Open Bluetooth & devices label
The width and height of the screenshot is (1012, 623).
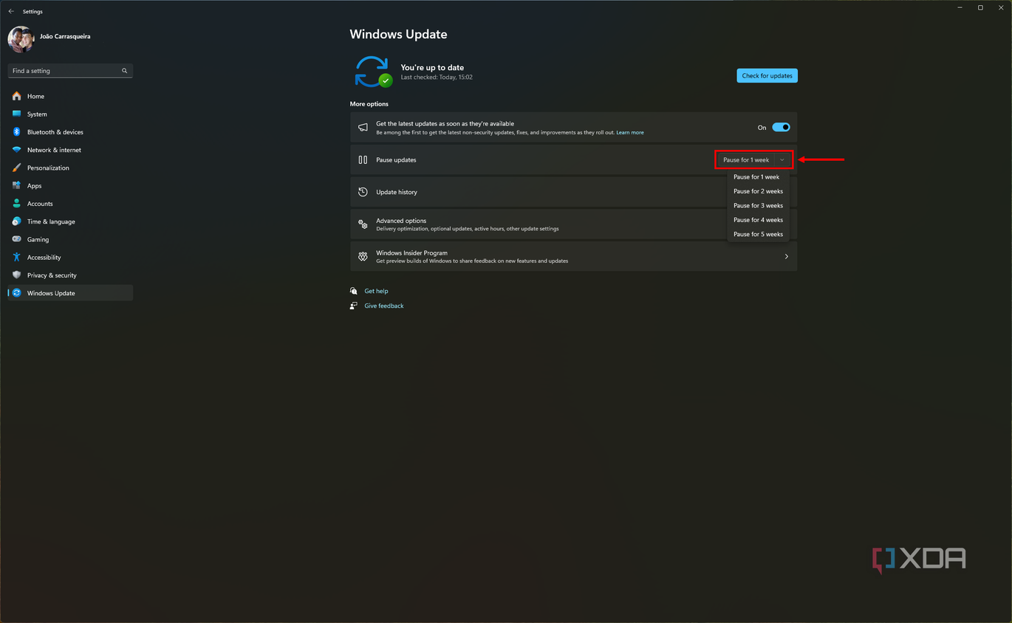pos(55,132)
